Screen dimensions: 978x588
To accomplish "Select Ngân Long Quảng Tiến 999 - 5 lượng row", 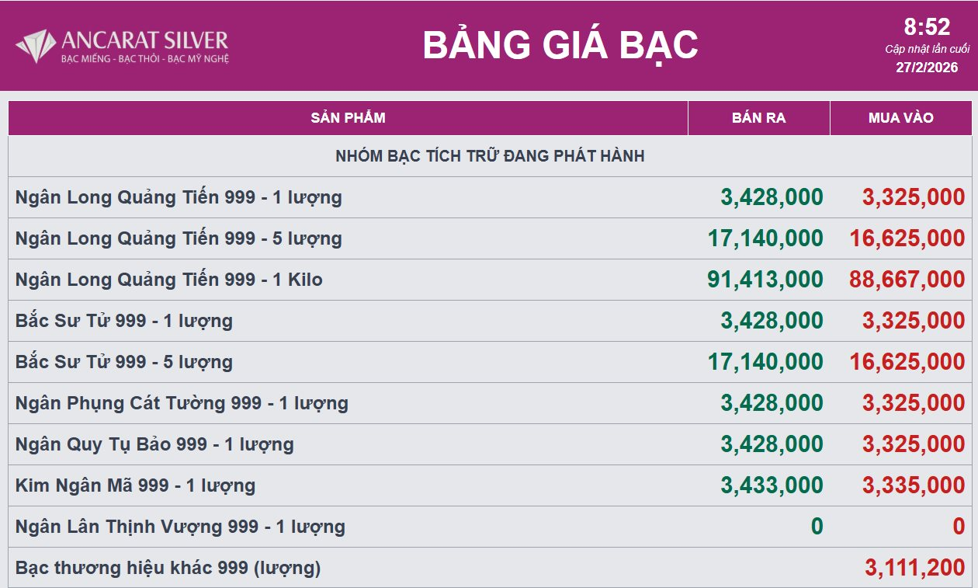I will point(179,238).
